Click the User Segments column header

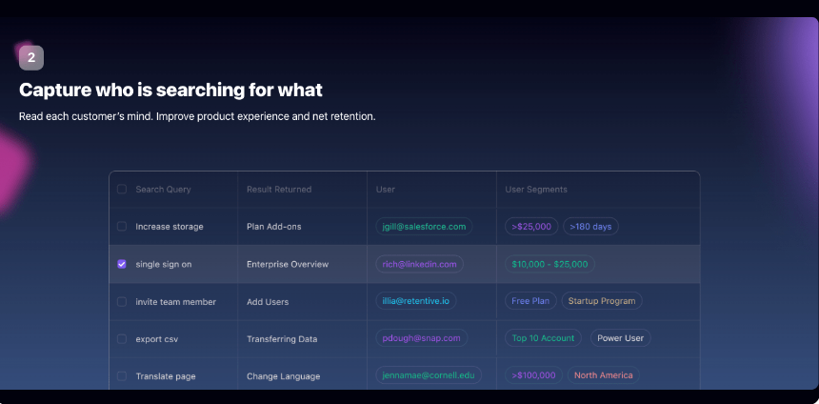pos(536,190)
